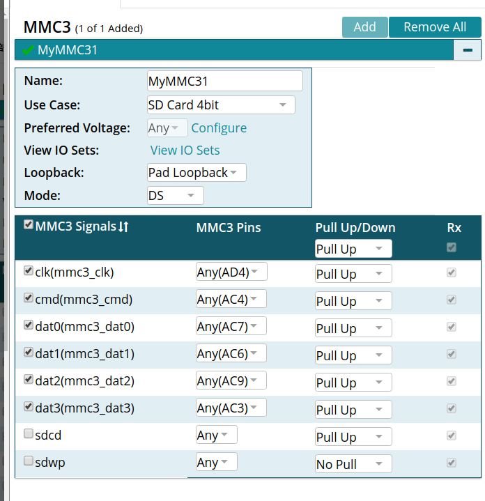
Task: Enable the sdwp signal checkbox
Action: point(29,461)
